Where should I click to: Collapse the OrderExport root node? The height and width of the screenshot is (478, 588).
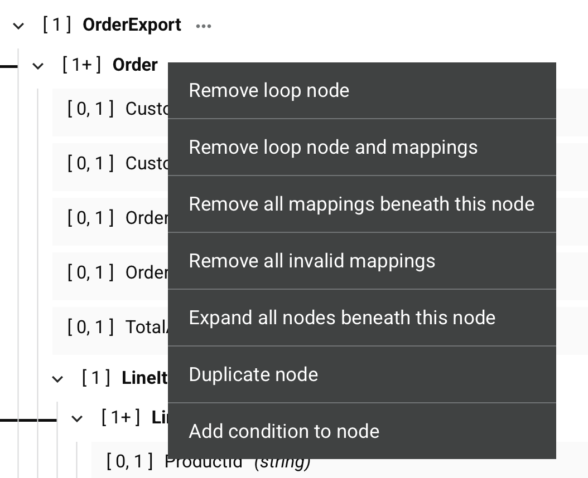pyautogui.click(x=18, y=26)
